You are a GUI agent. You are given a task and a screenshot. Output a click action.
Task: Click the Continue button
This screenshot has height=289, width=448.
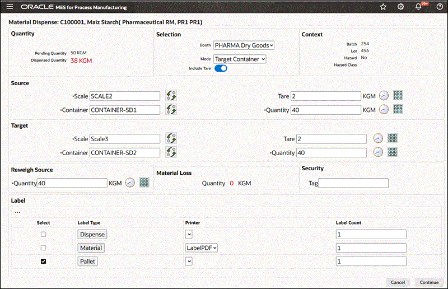tap(429, 282)
